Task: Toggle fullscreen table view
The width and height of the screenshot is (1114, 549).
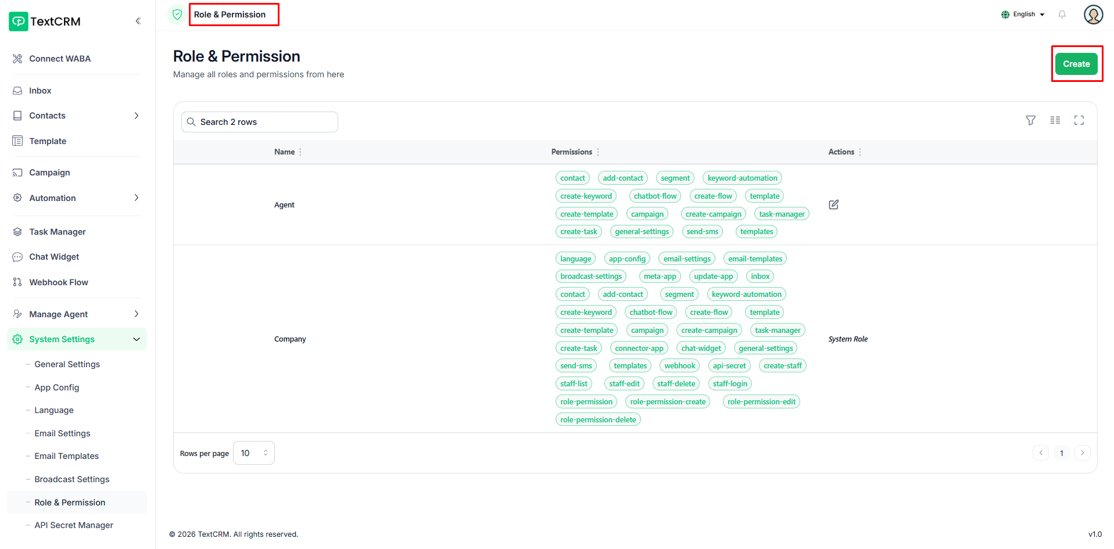Action: [1079, 120]
